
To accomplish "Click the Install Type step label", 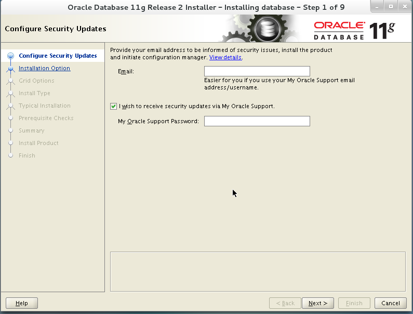I will click(34, 93).
